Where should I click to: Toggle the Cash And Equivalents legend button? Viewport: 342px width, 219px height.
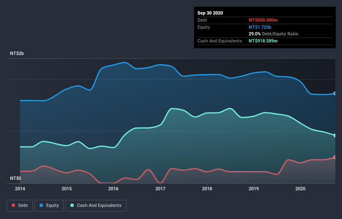coord(96,206)
